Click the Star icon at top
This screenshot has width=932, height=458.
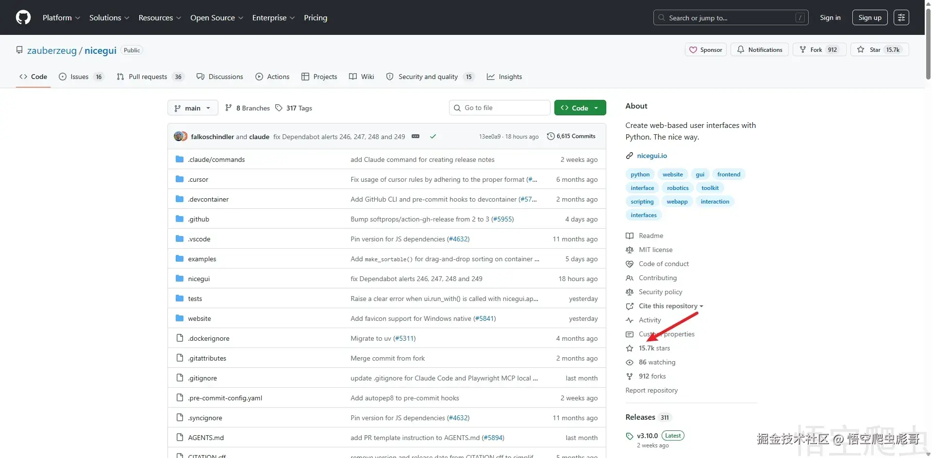point(861,50)
